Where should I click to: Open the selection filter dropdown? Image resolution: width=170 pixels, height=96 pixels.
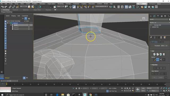click(x=23, y=6)
